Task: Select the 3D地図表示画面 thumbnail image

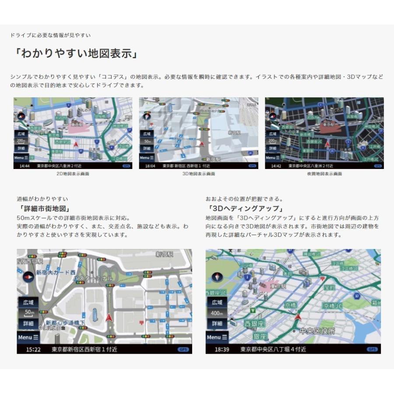Action: pyautogui.click(x=198, y=133)
